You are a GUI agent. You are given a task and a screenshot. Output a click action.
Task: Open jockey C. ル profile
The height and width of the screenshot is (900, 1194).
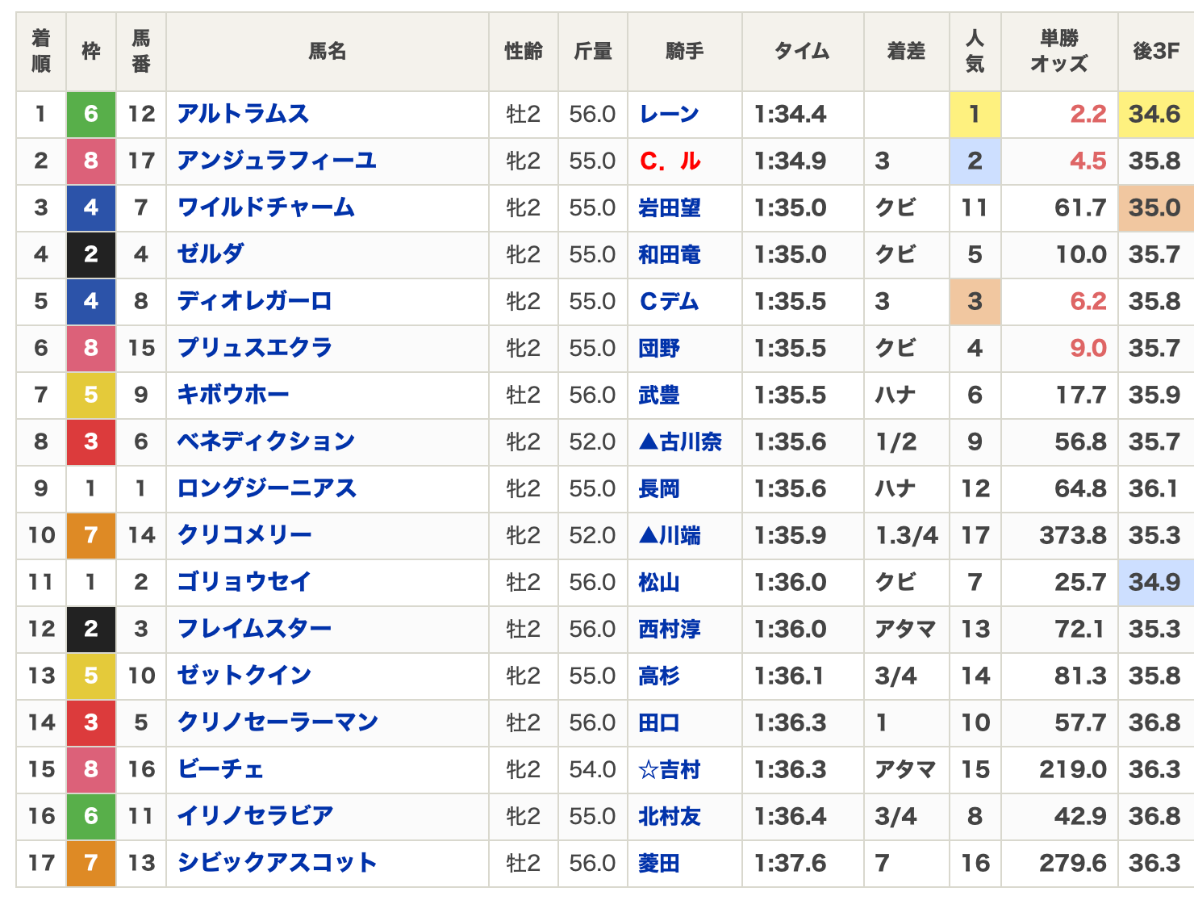click(x=670, y=161)
